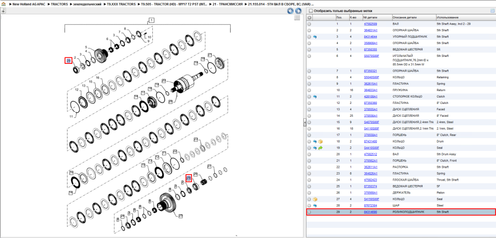Click the blue arrow icon on ШАР row
The width and height of the screenshot is (496, 238).
point(315,205)
